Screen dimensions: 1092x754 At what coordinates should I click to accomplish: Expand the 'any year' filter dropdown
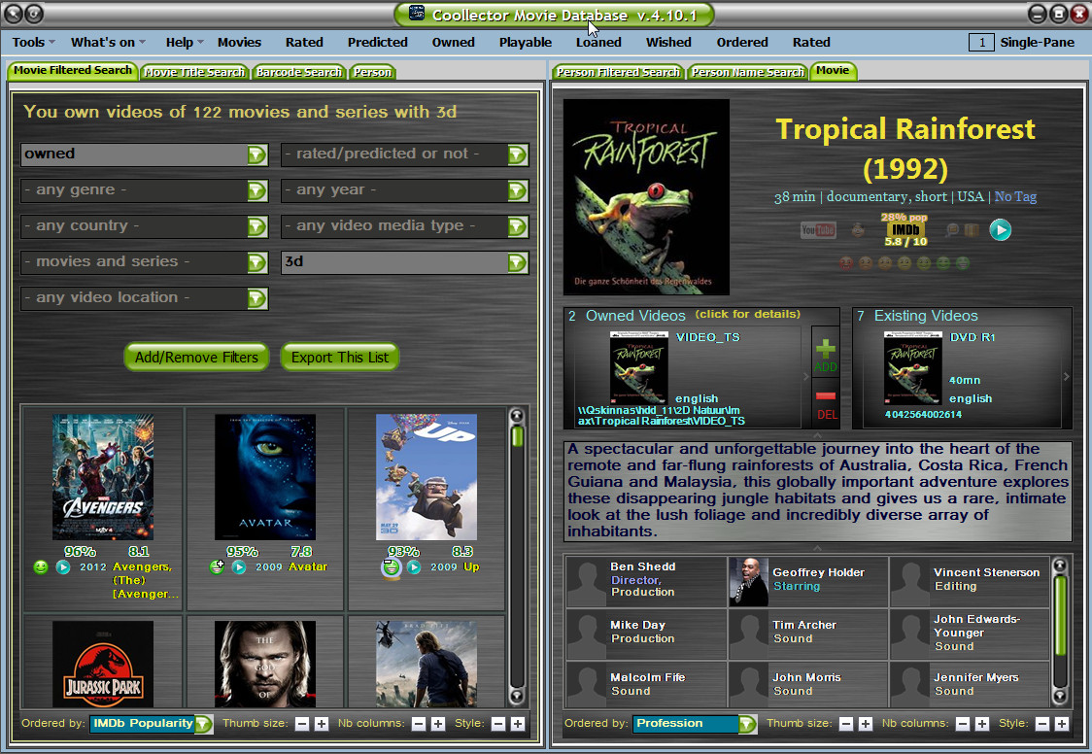(404, 190)
